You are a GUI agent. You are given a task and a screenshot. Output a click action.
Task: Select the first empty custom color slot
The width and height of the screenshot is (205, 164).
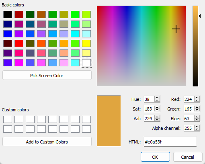click(x=8, y=119)
